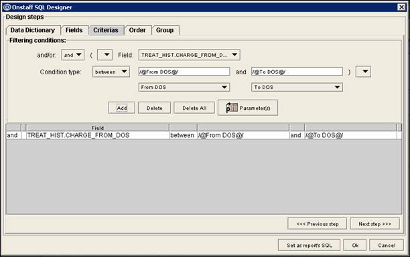Open the and/or dropdown
Viewport: 410px width, 257px height.
(x=73, y=55)
